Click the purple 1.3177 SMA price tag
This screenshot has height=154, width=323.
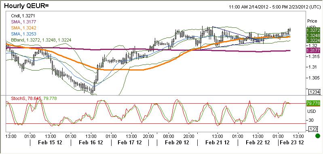point(313,50)
